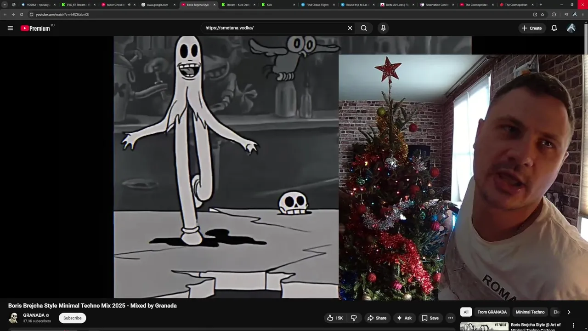Switch to Delta Air Lines tab

(x=398, y=5)
